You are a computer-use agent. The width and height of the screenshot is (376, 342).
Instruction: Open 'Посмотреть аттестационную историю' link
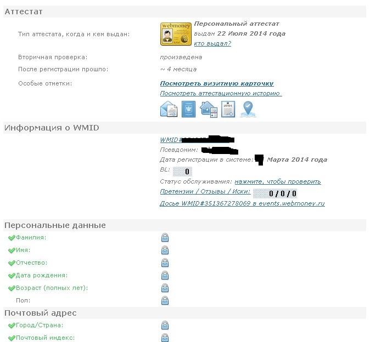pos(221,93)
